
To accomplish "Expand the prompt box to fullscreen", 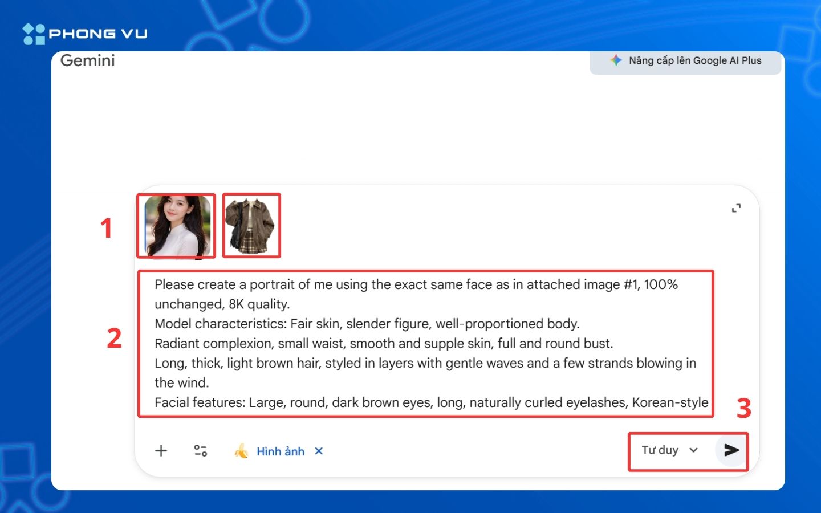I will [x=737, y=209].
